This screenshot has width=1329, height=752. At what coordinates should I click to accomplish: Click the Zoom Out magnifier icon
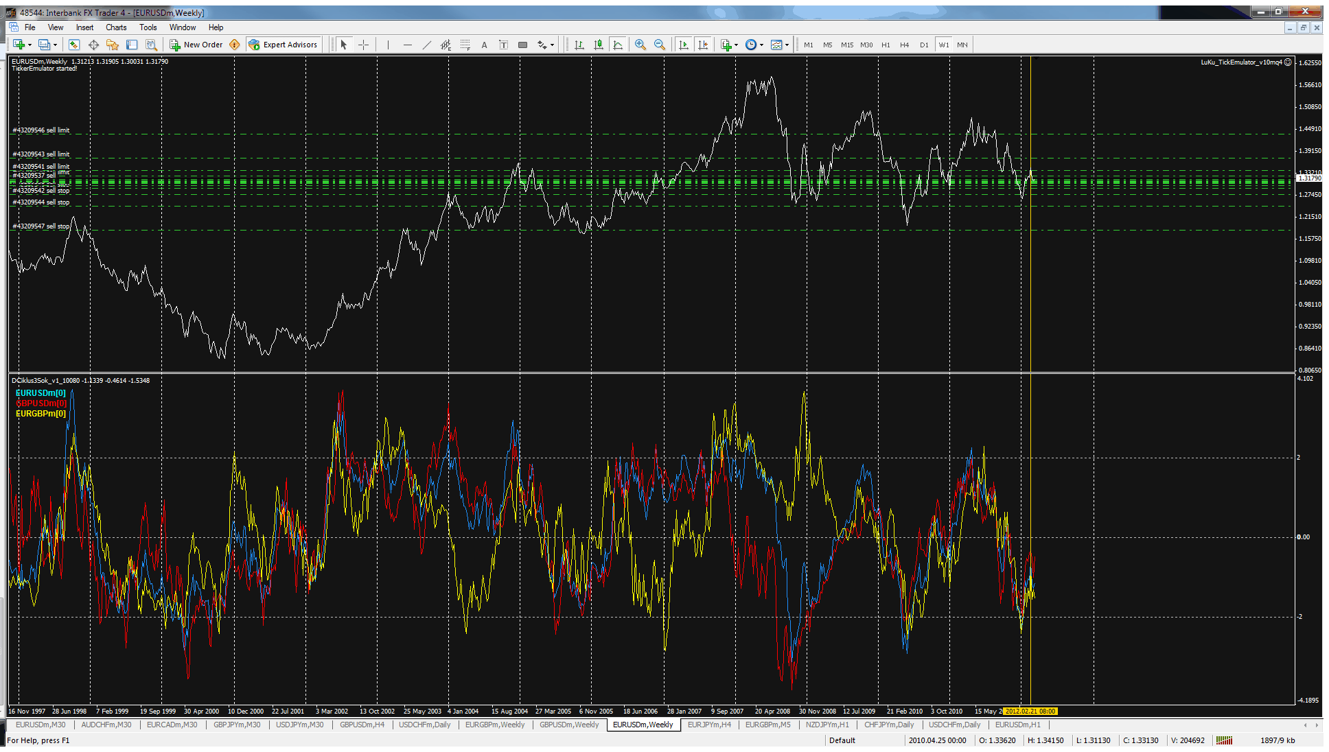(x=660, y=45)
